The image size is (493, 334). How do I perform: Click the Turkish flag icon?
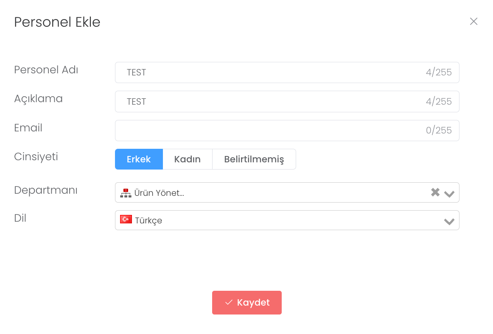click(x=126, y=220)
